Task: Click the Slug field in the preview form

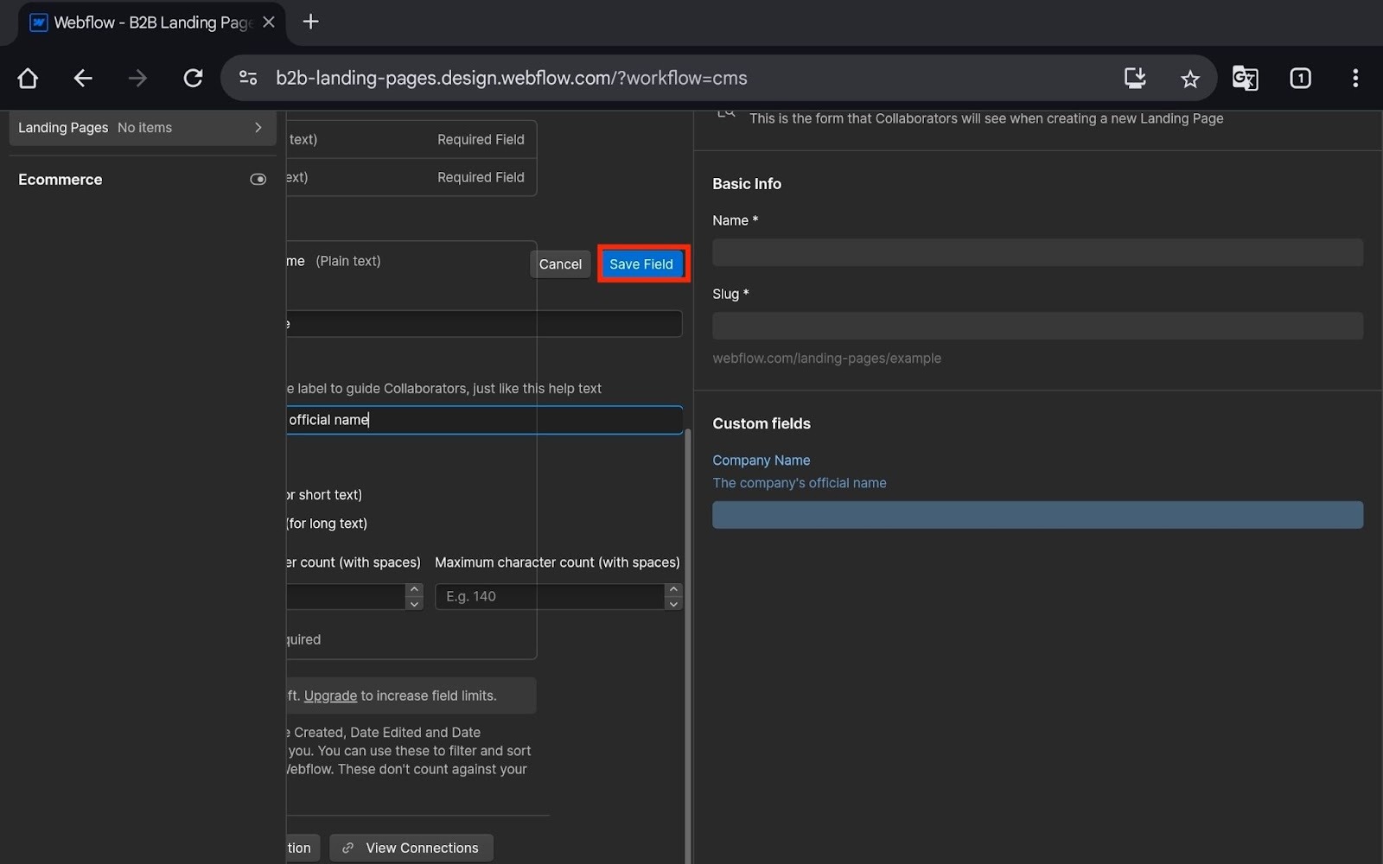Action: [1037, 326]
